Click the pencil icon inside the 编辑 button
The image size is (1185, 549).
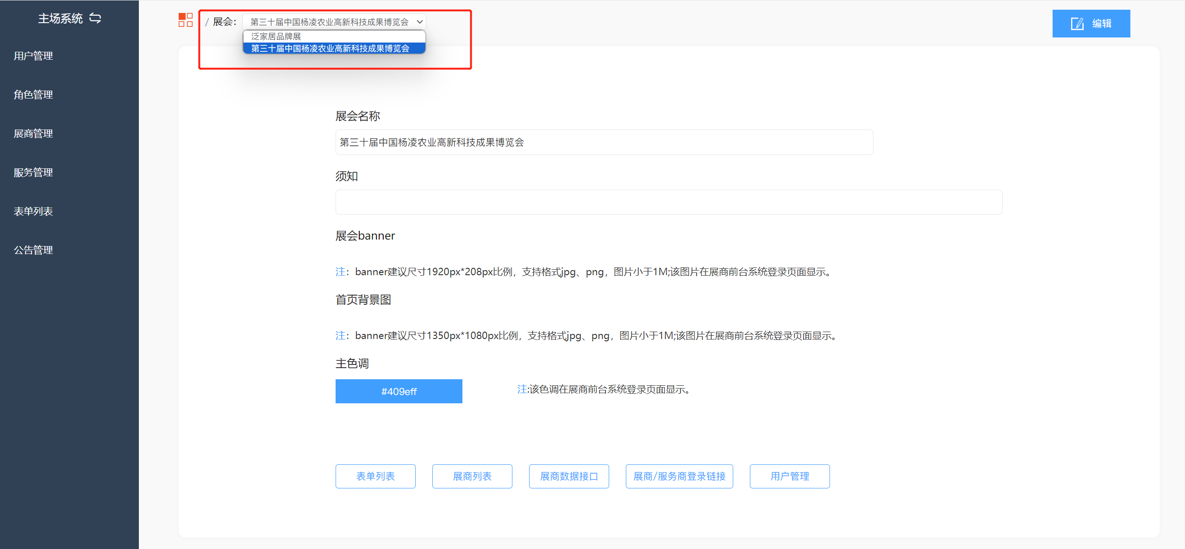(1077, 24)
